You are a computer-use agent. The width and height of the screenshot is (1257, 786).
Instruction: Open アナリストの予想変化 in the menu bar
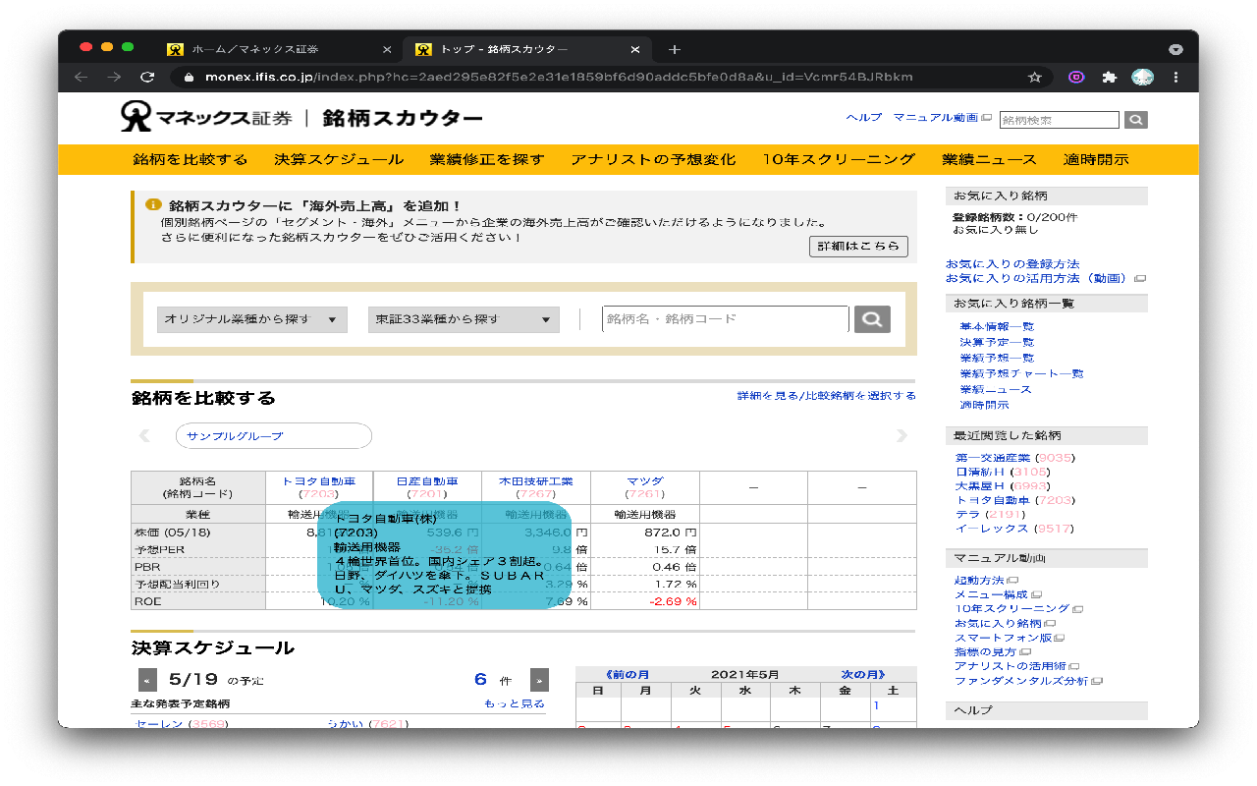point(653,159)
